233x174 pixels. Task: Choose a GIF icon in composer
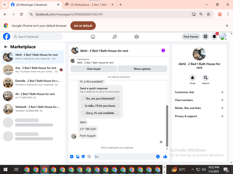click(x=89, y=156)
